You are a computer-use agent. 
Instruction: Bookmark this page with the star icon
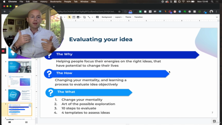pyautogui.click(x=119, y=11)
